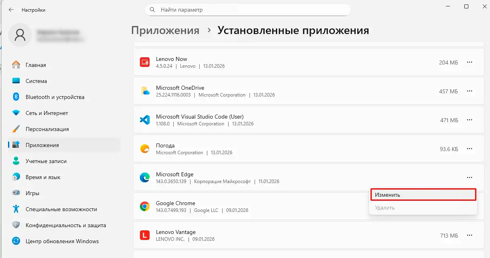Select Изменить in the context menu
The height and width of the screenshot is (258, 490).
[x=423, y=194]
